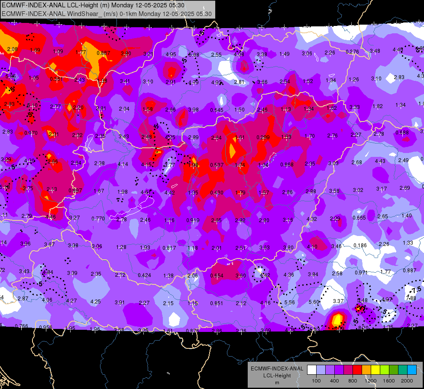The width and height of the screenshot is (424, 389).
Task: Click the grid value 0.688
Action: pos(402,133)
